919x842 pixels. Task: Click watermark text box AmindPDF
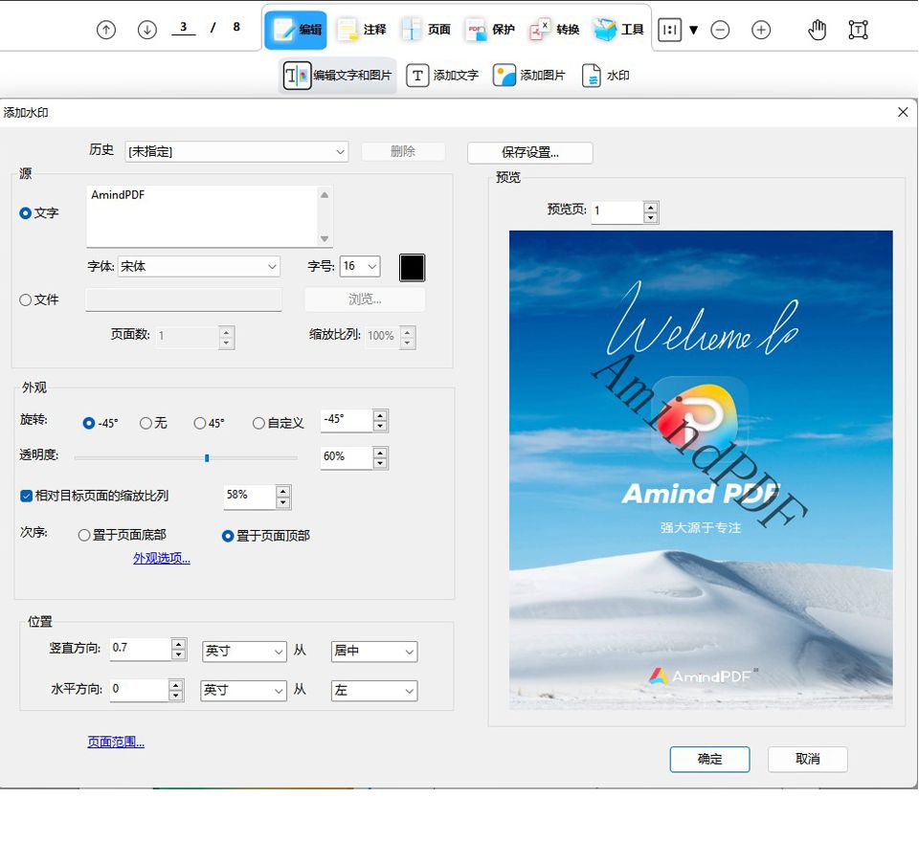point(202,216)
